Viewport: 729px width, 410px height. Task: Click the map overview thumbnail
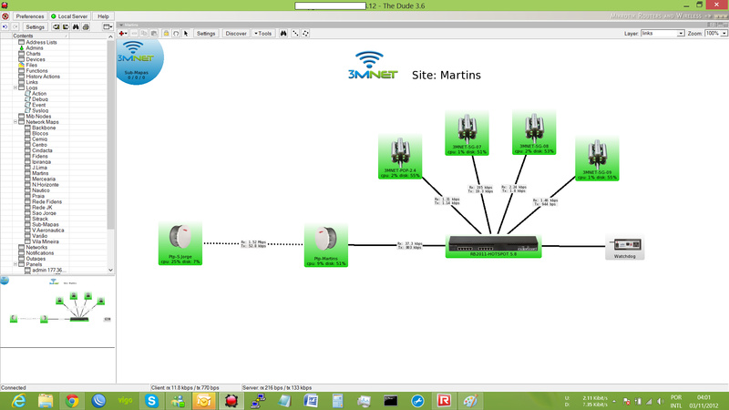tap(57, 312)
